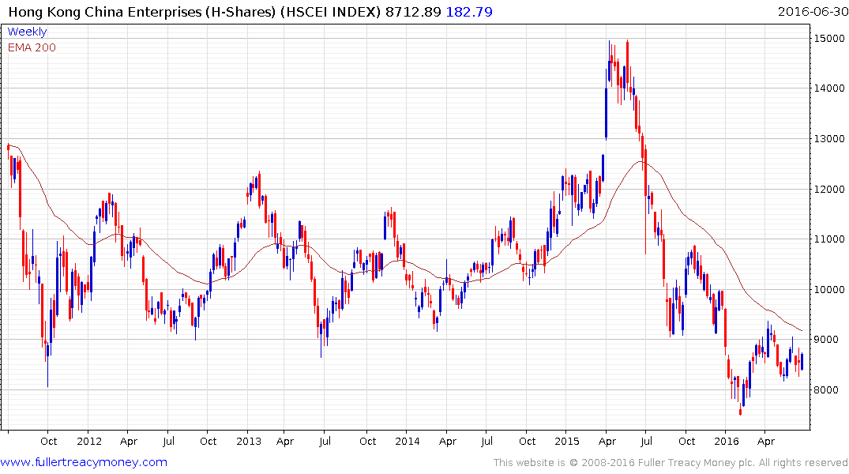Click the Fuller Treacy Money copyright notice
Screen dimensions: 849x474
tap(671, 463)
